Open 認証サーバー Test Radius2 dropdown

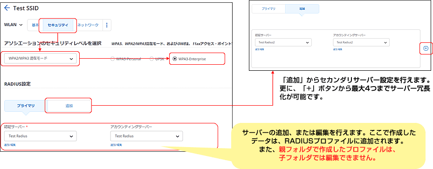click(x=283, y=42)
